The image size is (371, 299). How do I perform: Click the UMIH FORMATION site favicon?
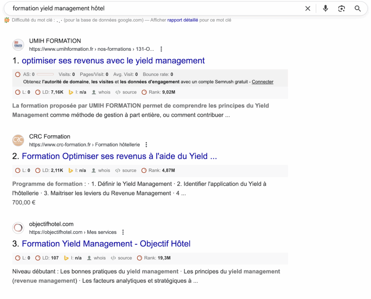(x=18, y=45)
